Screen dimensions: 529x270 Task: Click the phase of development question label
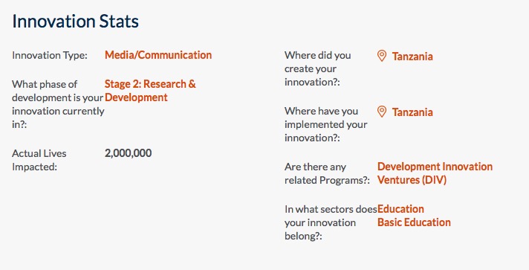(58, 104)
